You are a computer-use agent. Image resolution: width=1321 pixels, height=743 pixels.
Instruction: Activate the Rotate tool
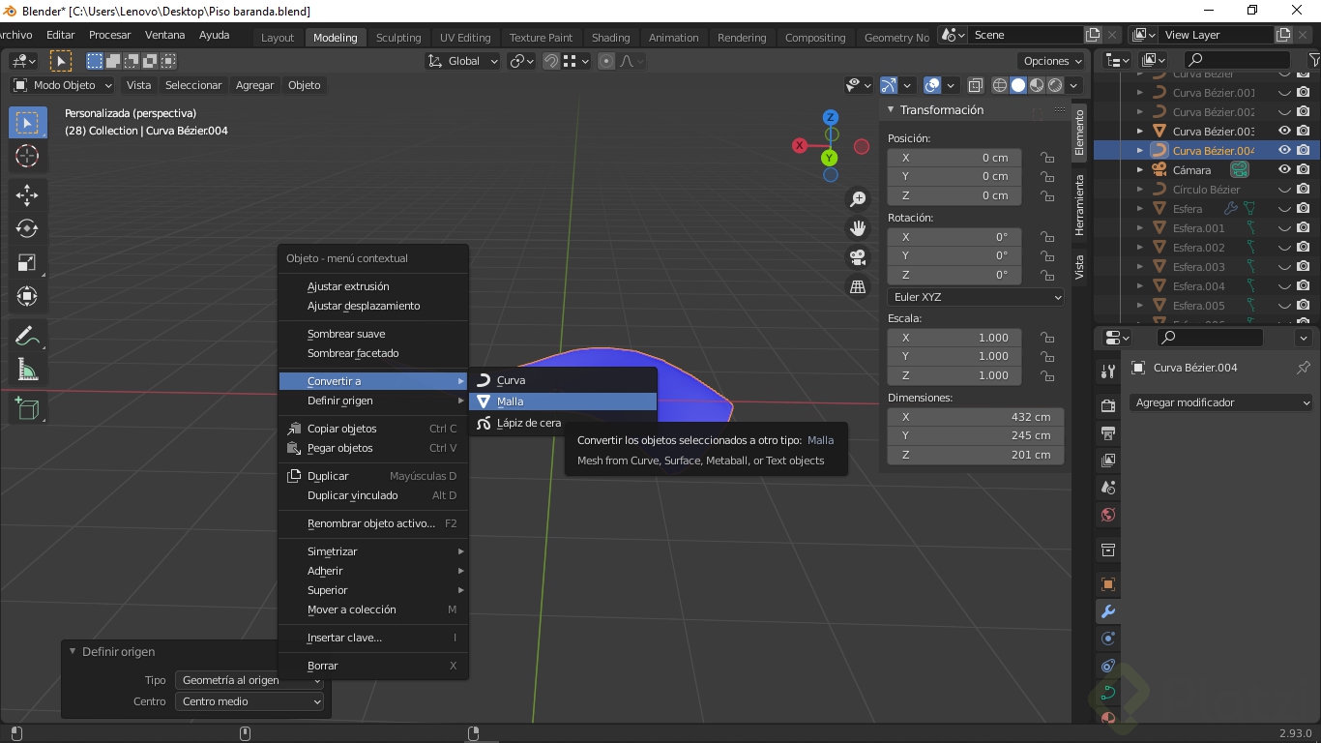click(27, 228)
